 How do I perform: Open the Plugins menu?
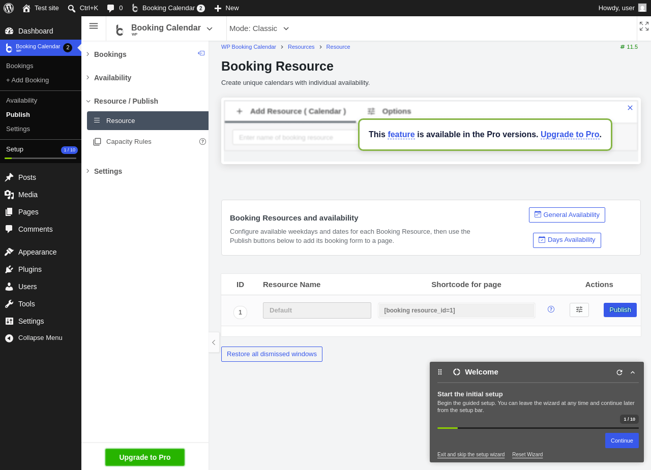41,269
